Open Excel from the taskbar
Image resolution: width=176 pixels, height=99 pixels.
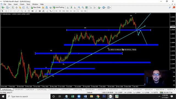[73, 97]
